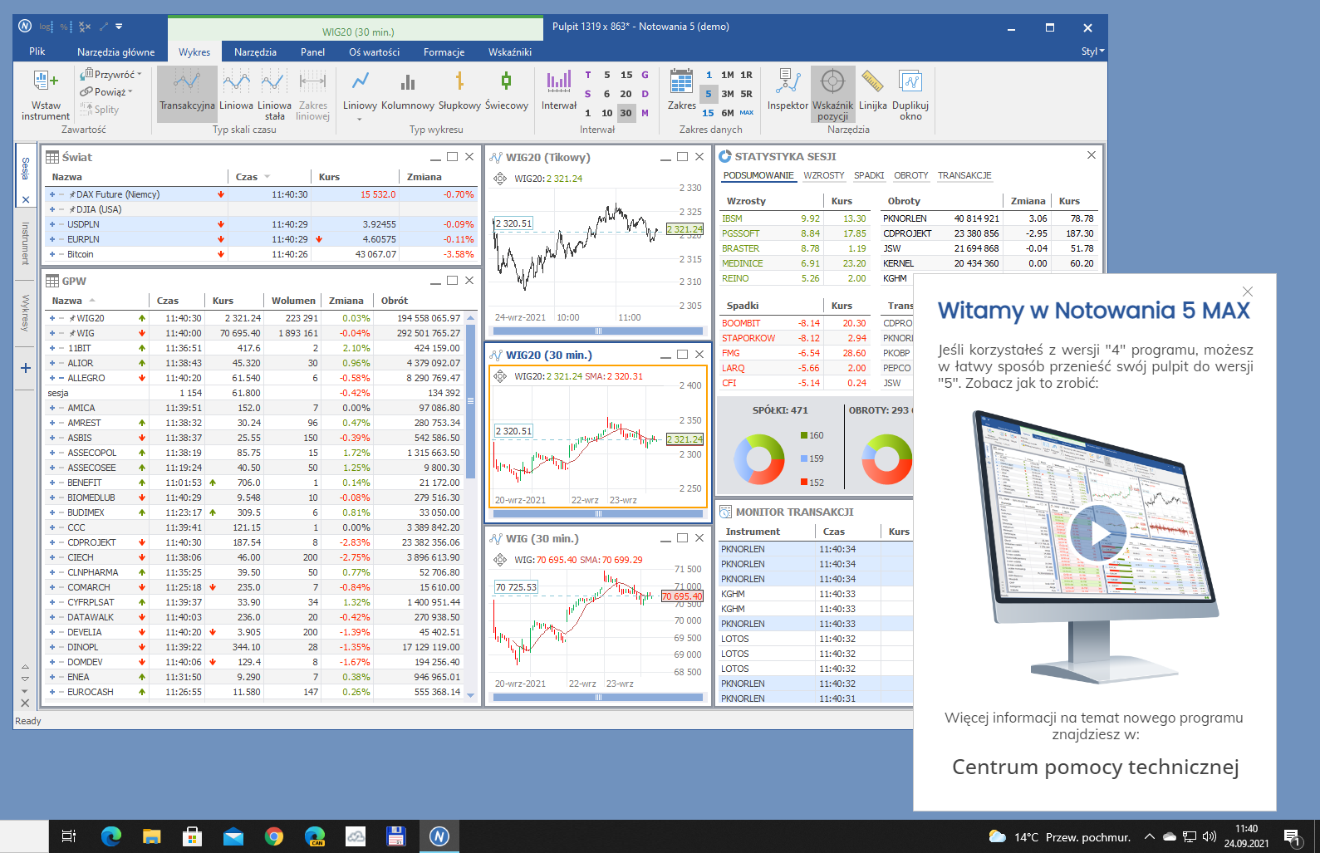Set data range to 5 days
The width and height of the screenshot is (1320, 853).
coord(709,94)
